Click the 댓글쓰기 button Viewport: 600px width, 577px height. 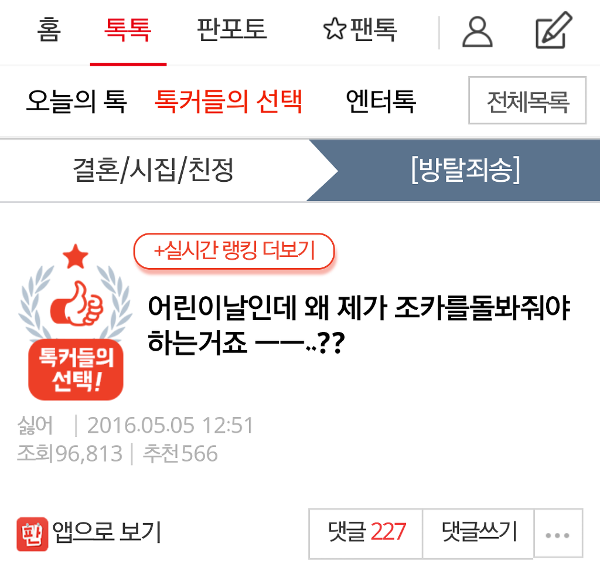[x=478, y=534]
